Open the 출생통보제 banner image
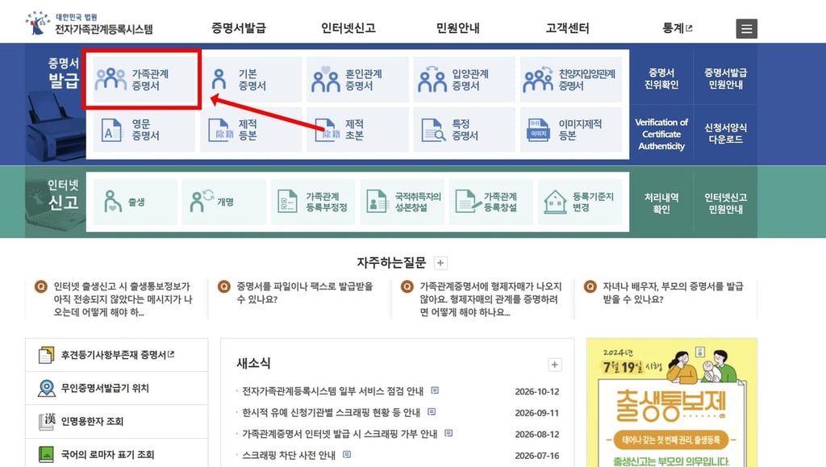The width and height of the screenshot is (826, 467). point(672,402)
